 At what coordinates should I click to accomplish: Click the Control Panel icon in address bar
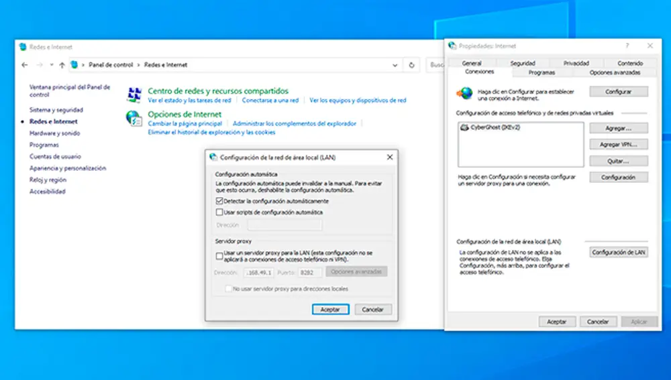(74, 65)
